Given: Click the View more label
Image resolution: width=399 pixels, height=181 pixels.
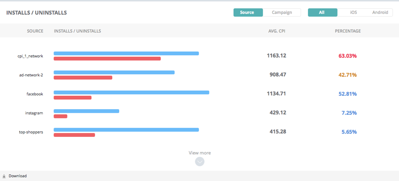Looking at the screenshot, I should tap(200, 153).
